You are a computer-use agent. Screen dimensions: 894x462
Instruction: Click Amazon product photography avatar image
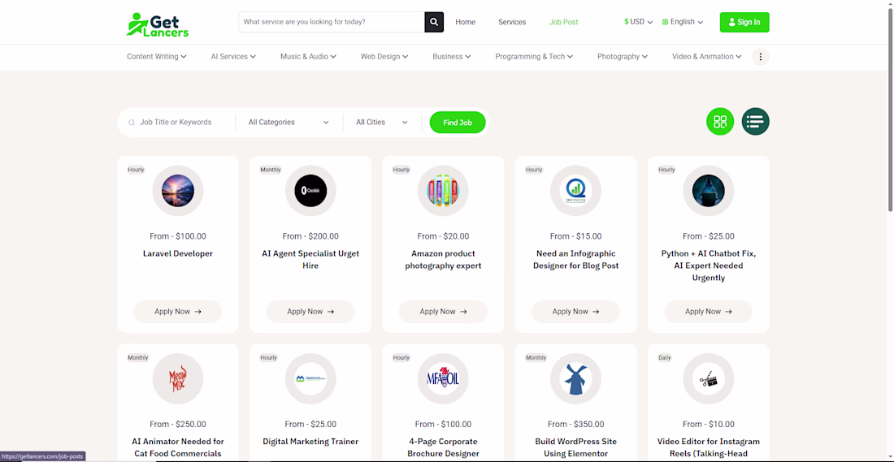tap(443, 191)
